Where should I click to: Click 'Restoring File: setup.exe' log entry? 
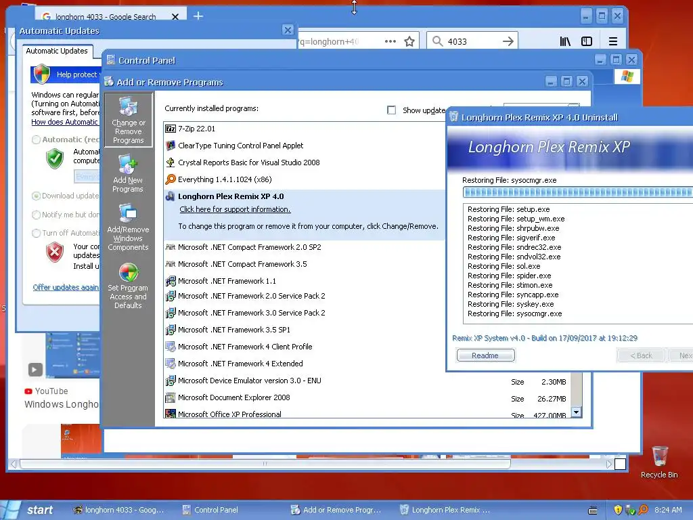pos(509,210)
